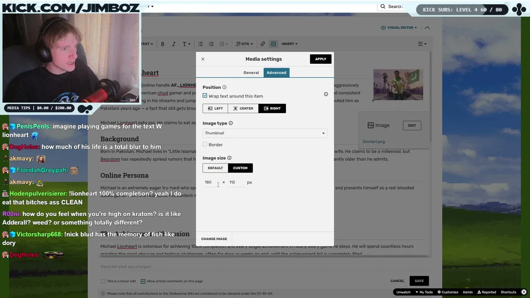The height and width of the screenshot is (298, 530).
Task: Open the Advanced tab
Action: pos(277,72)
